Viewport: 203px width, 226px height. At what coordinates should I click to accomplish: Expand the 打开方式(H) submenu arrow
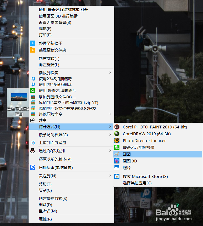pos(110,127)
